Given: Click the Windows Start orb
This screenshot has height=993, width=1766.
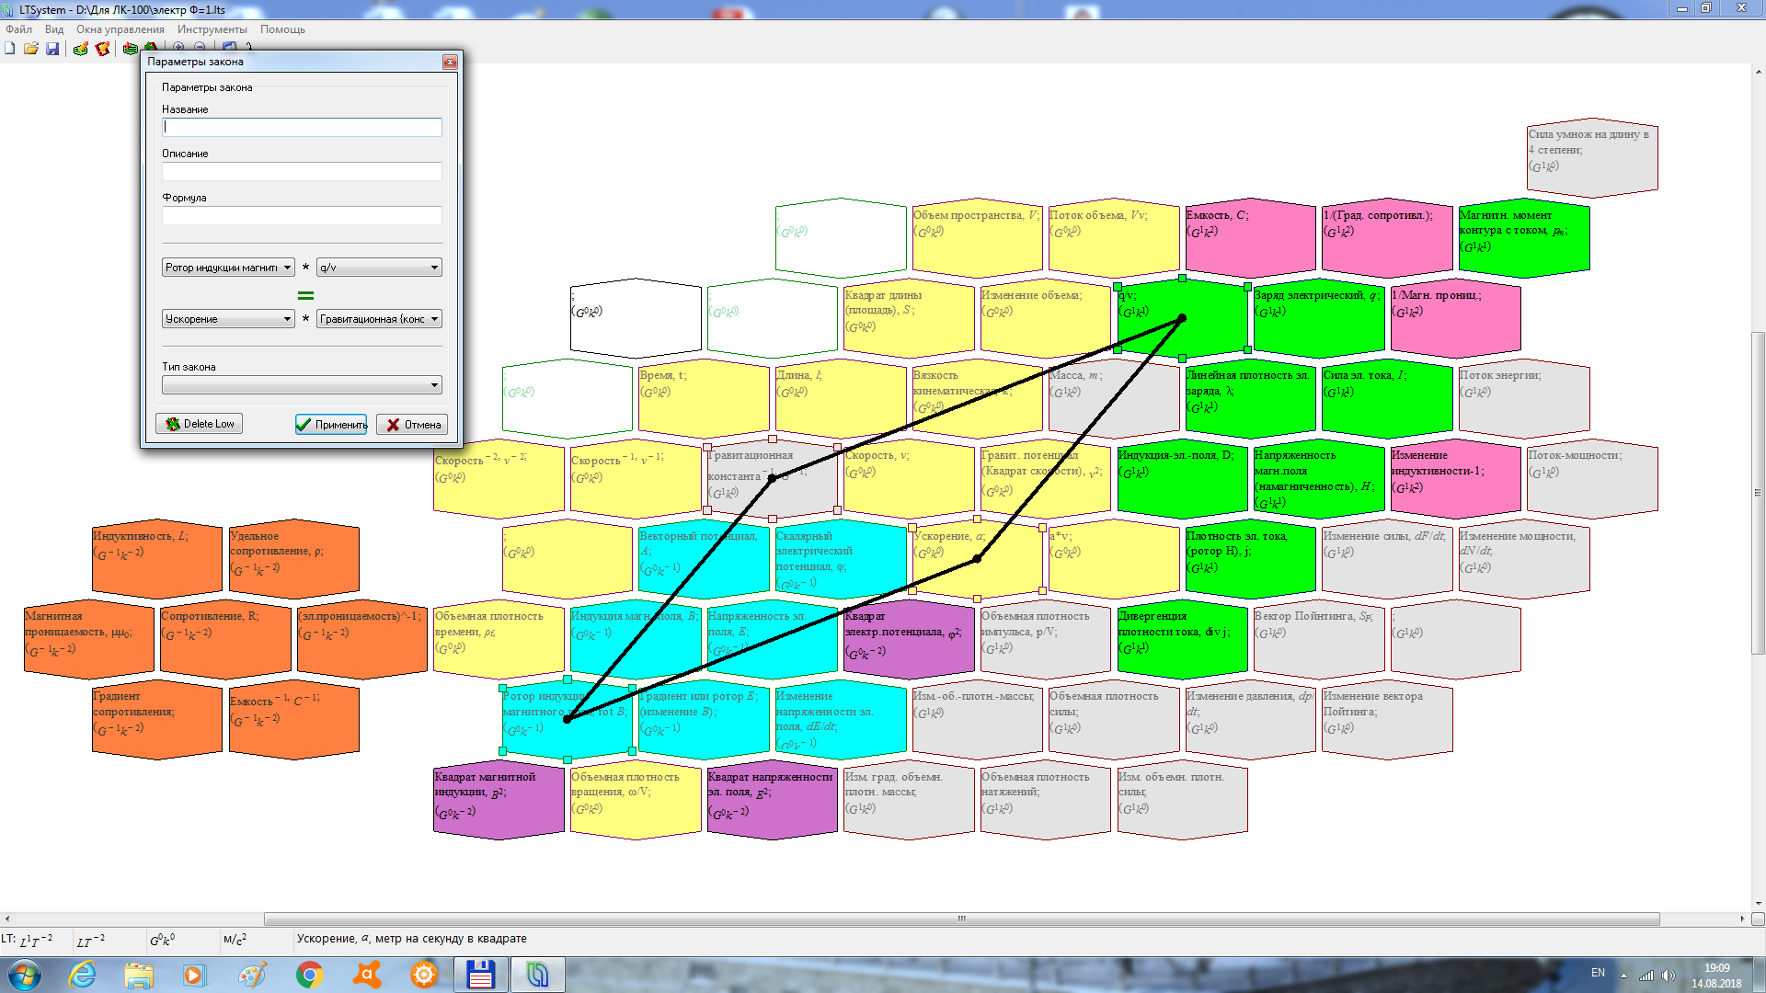Looking at the screenshot, I should click(25, 975).
